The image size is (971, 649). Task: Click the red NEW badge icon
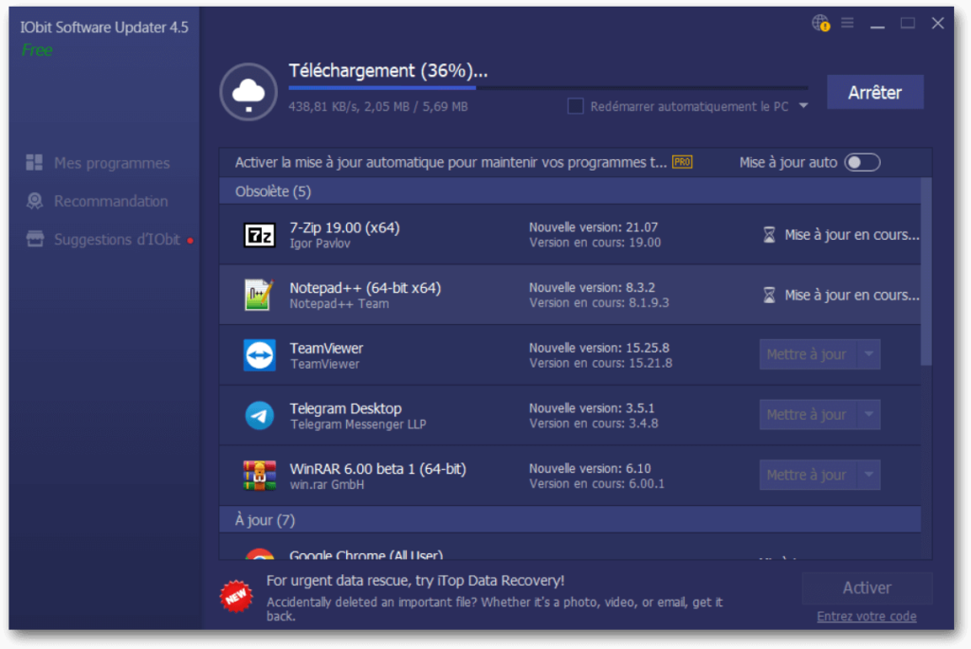click(236, 596)
